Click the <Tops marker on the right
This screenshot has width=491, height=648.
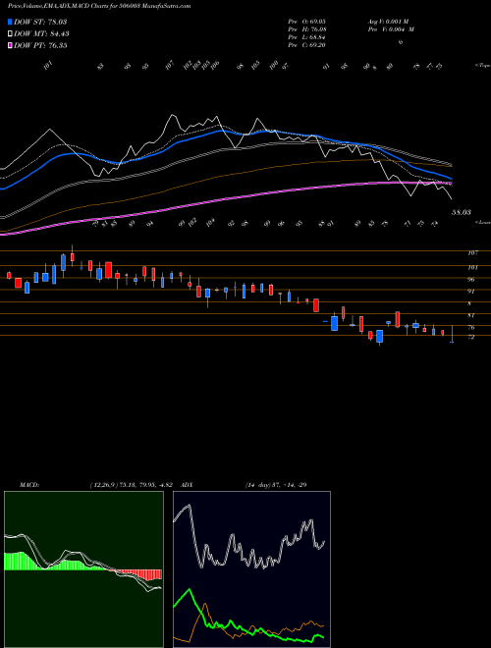click(x=482, y=66)
